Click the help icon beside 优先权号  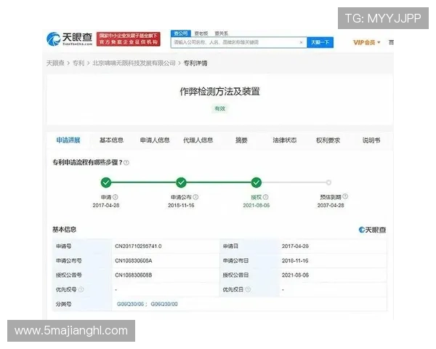point(81,289)
